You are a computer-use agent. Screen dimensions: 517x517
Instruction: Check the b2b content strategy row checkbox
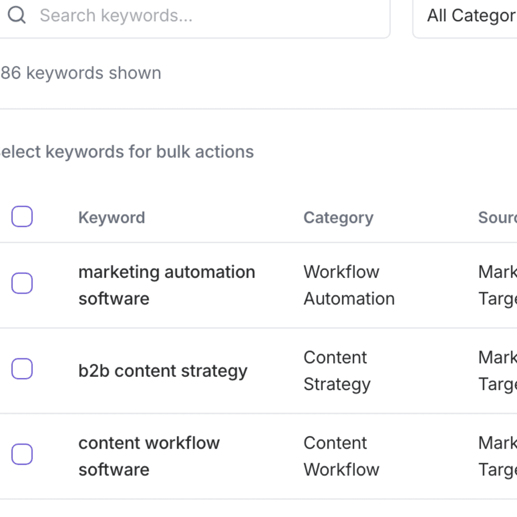click(22, 369)
